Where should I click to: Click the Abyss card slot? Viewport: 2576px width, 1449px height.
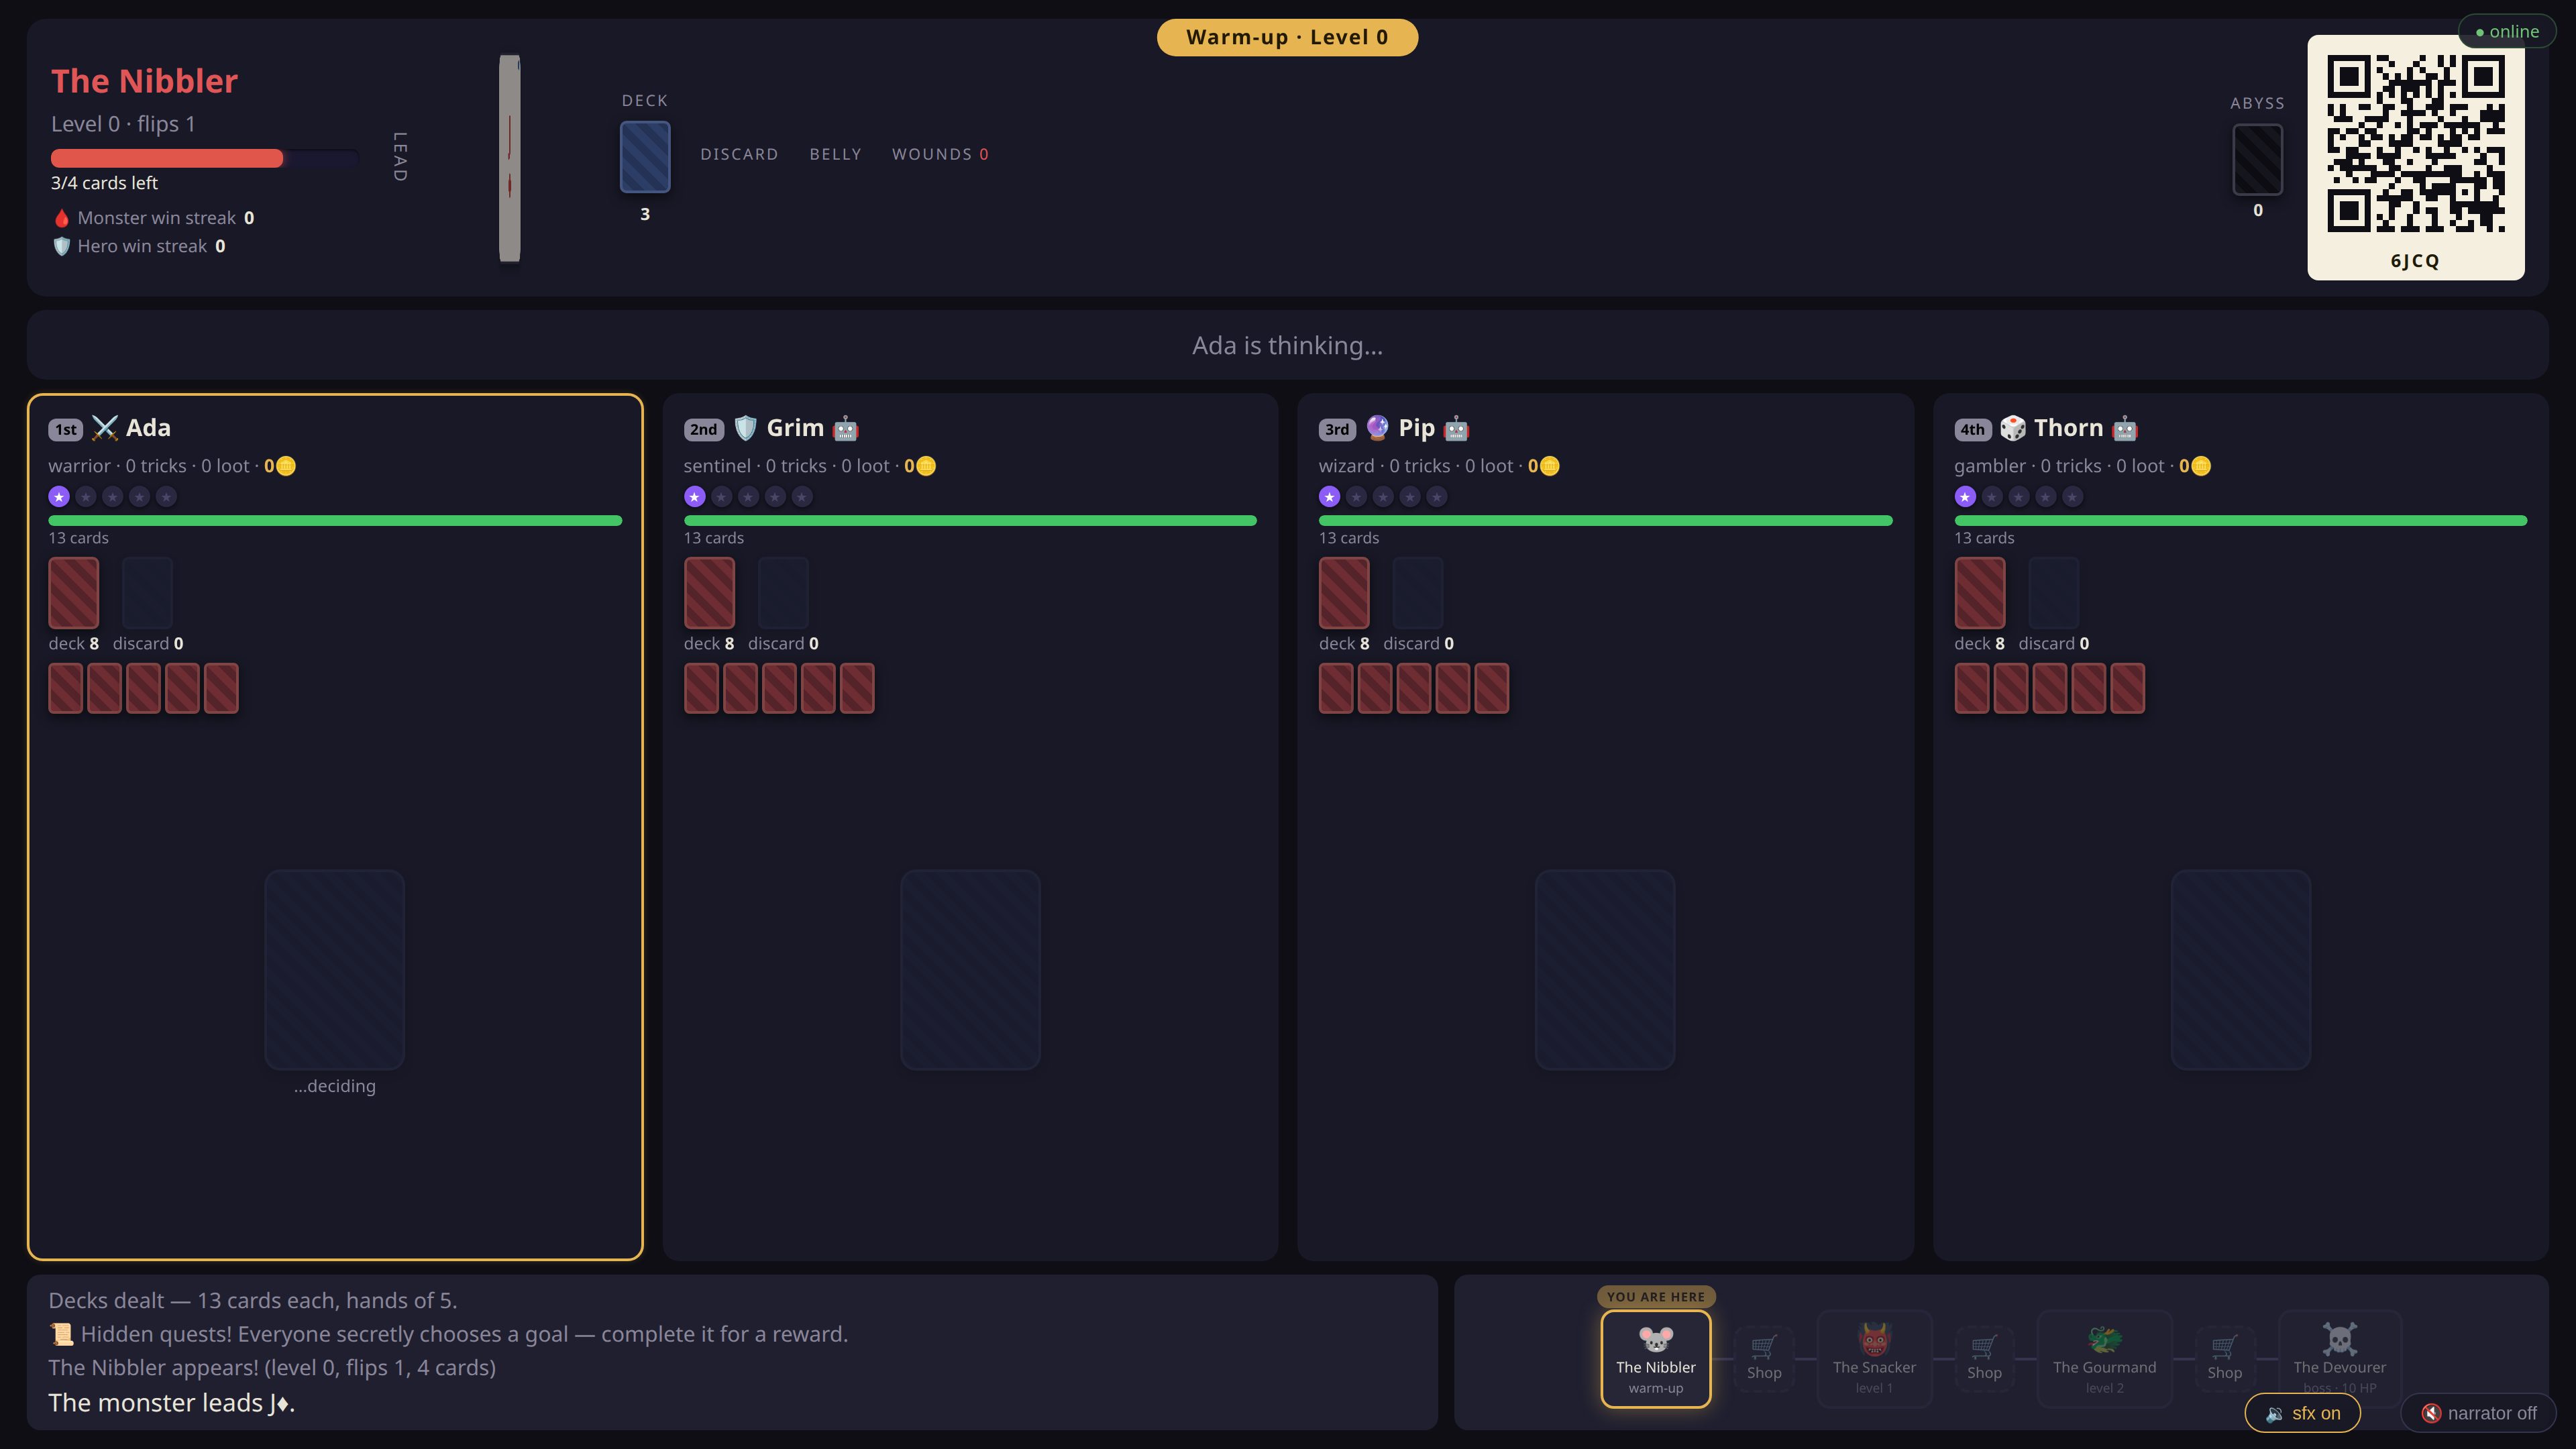(x=2257, y=159)
